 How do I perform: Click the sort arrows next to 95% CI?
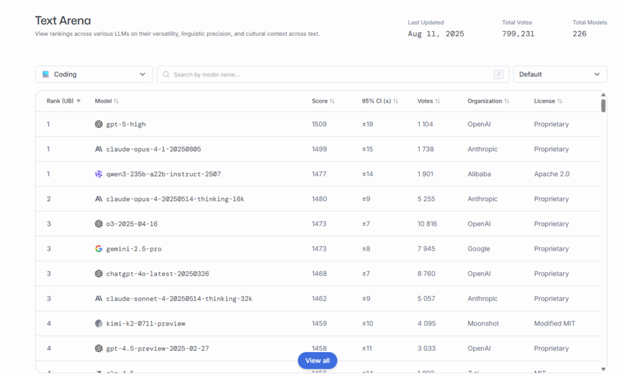pyautogui.click(x=395, y=101)
